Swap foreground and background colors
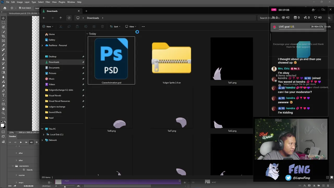The height and width of the screenshot is (188, 334). click(x=5, y=122)
